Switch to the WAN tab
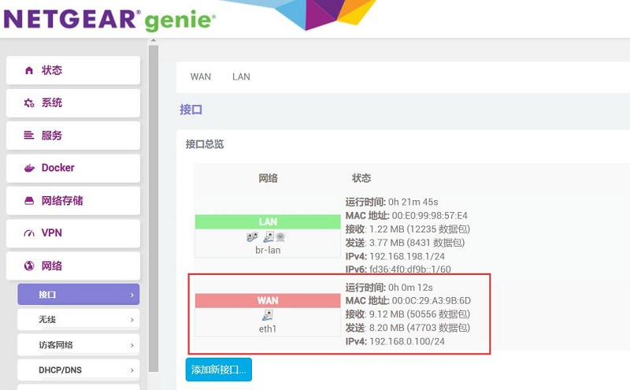This screenshot has width=630, height=390. [x=201, y=76]
